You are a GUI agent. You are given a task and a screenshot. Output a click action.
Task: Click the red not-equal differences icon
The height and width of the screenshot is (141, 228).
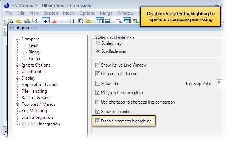click(54, 21)
